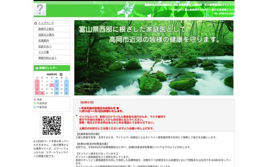268x167 pixels.
Task: Click the next month arrow in calendar
Action: pos(61,74)
